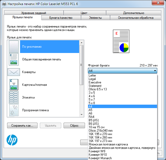Screen dimensions: 166x160
Task: Choose Legal paper size
Action: 122,79
